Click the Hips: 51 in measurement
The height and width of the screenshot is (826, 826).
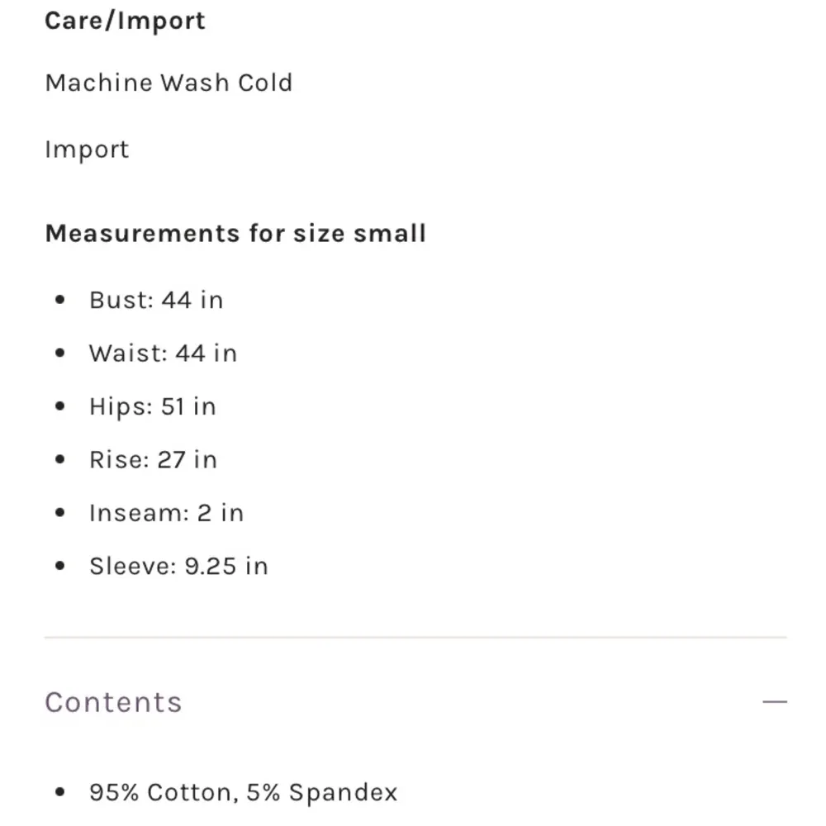click(x=153, y=406)
